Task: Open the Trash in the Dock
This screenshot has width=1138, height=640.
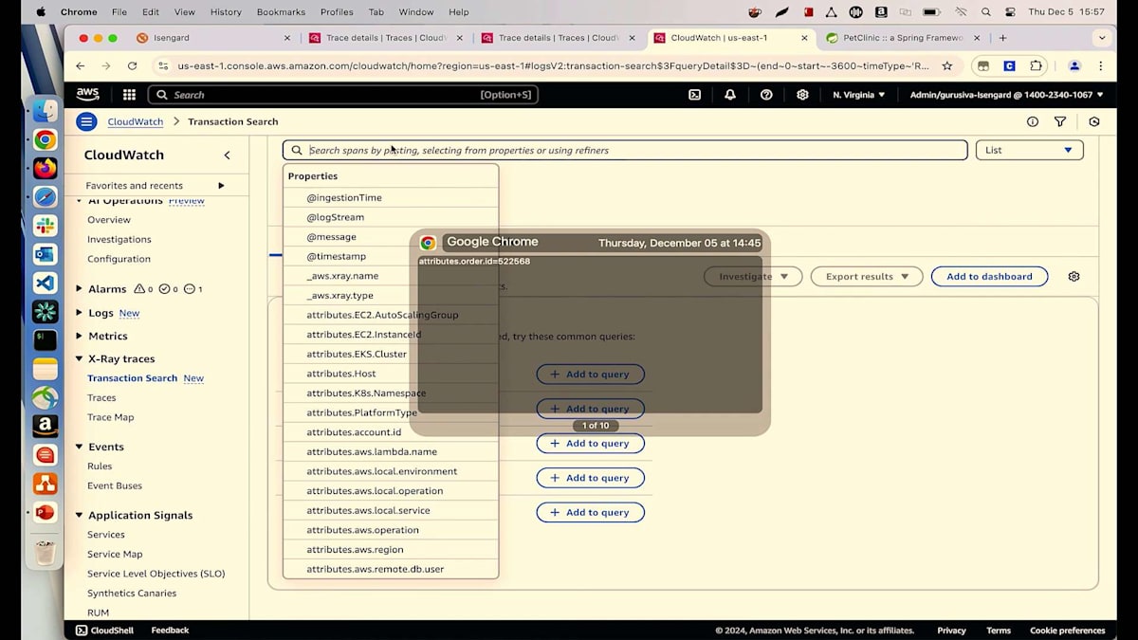Action: click(45, 553)
